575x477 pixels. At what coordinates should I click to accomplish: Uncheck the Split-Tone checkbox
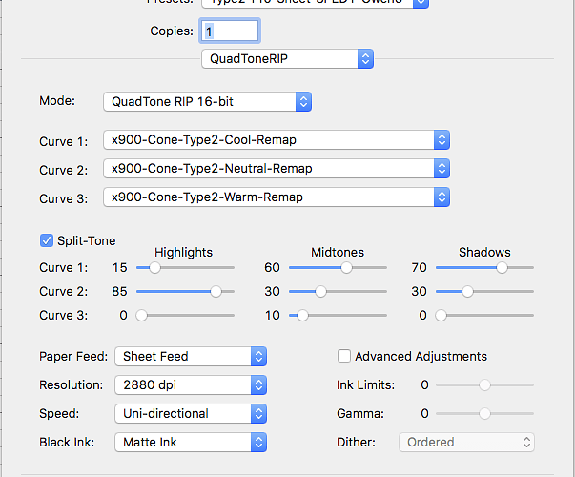47,240
